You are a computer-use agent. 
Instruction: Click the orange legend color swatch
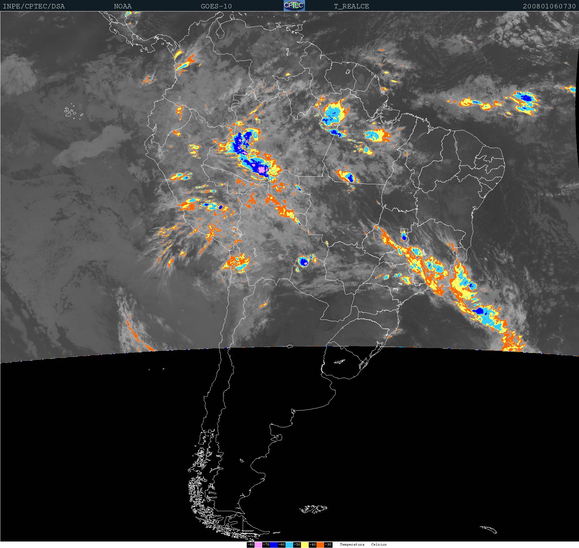320,545
